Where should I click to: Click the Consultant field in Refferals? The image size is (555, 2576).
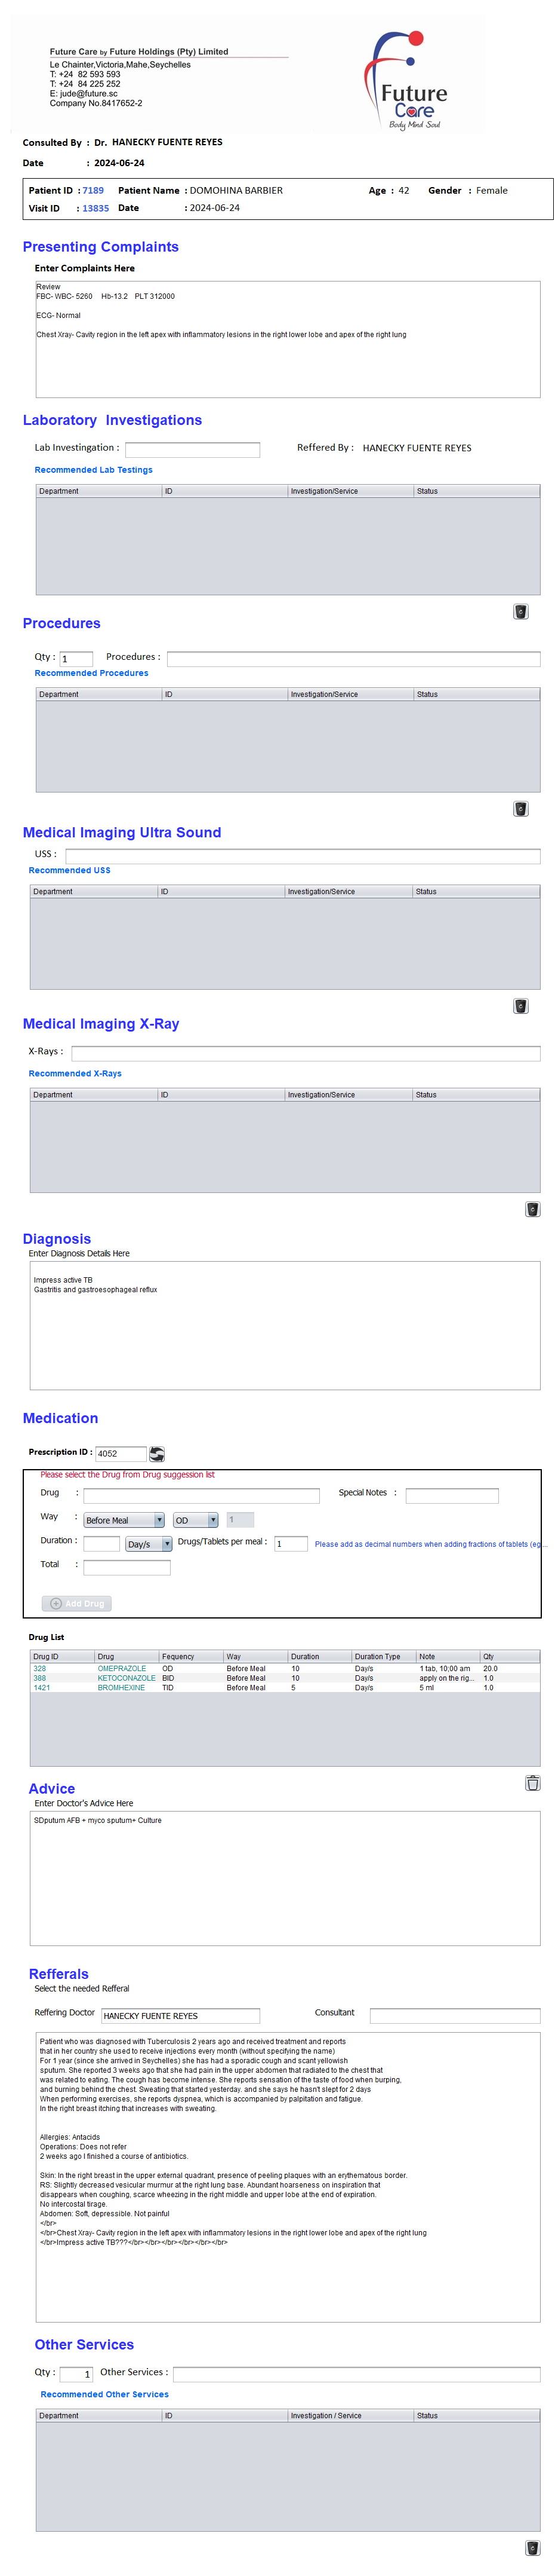pos(454,2015)
